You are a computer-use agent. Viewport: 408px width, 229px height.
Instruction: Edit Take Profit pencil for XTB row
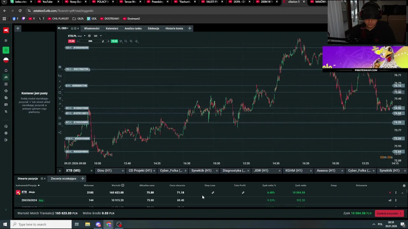point(243,192)
